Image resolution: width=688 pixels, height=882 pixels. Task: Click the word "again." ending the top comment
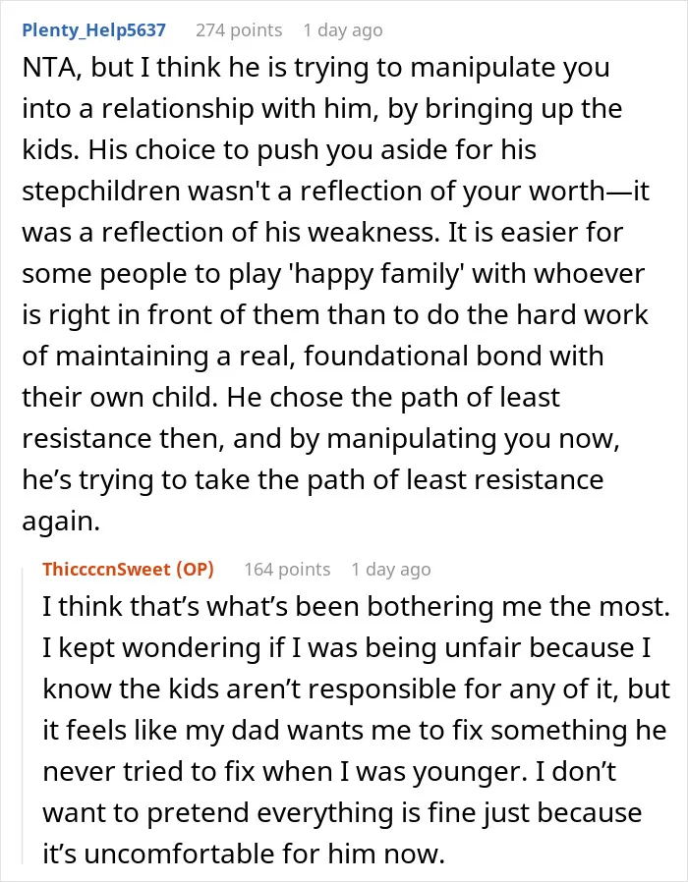61,522
